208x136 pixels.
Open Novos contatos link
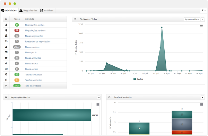tap(32, 47)
